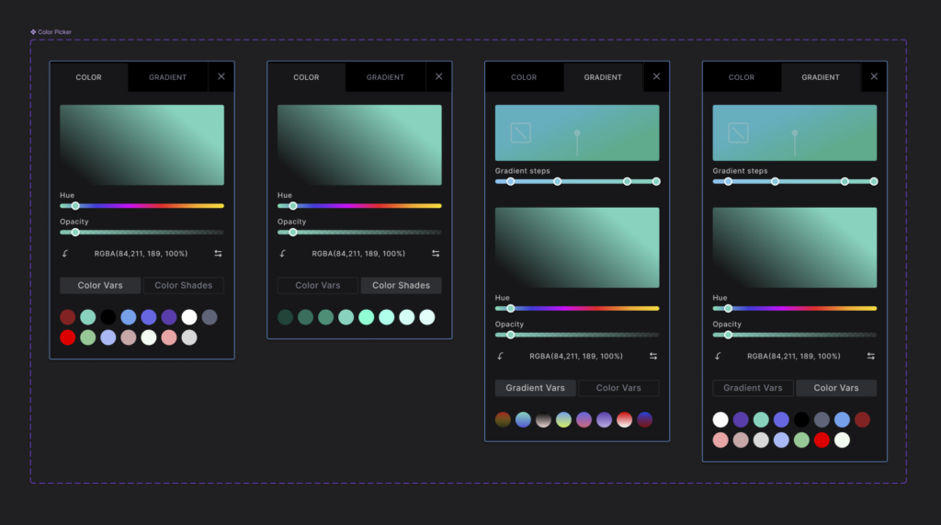Click the eyedropper icon in the third panel
Screen dimensions: 941x525
coord(501,356)
